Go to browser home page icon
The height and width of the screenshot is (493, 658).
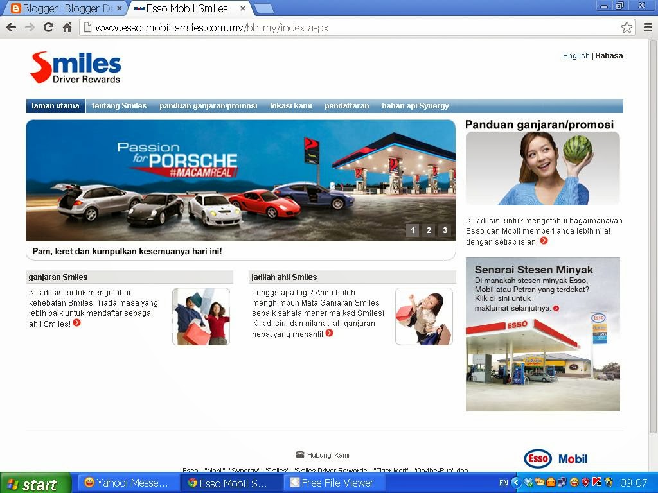(67, 28)
